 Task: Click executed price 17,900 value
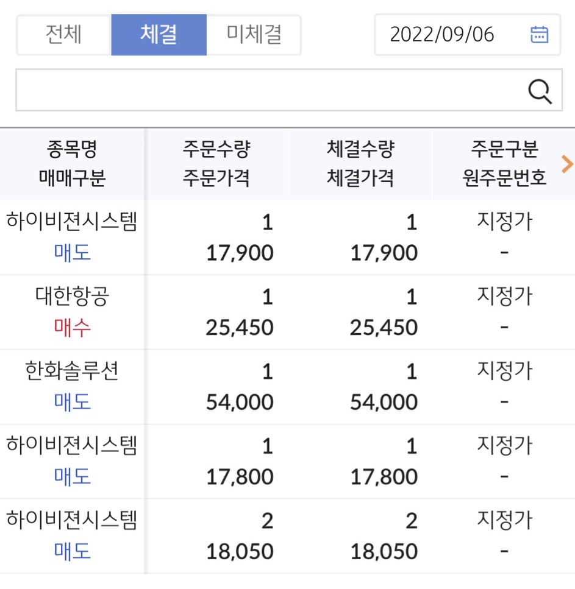(x=384, y=253)
